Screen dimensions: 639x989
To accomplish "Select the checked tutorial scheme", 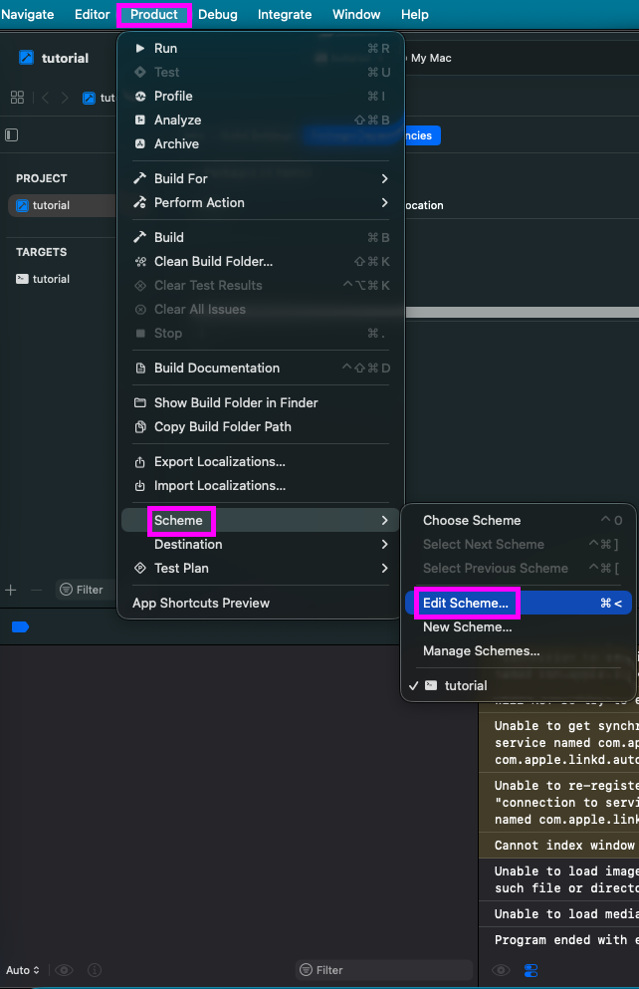I will pyautogui.click(x=518, y=685).
